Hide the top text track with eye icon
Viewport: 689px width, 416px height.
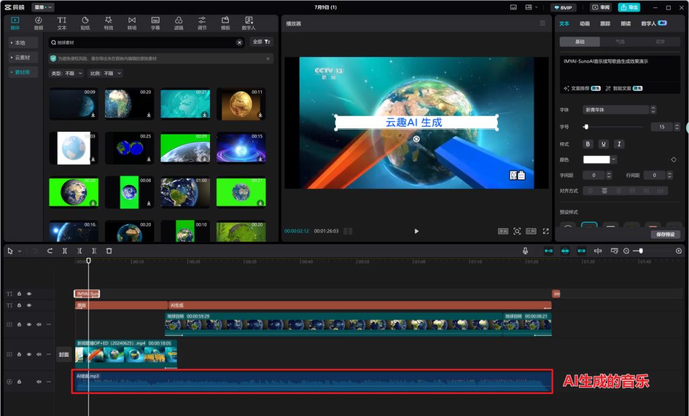(x=29, y=294)
